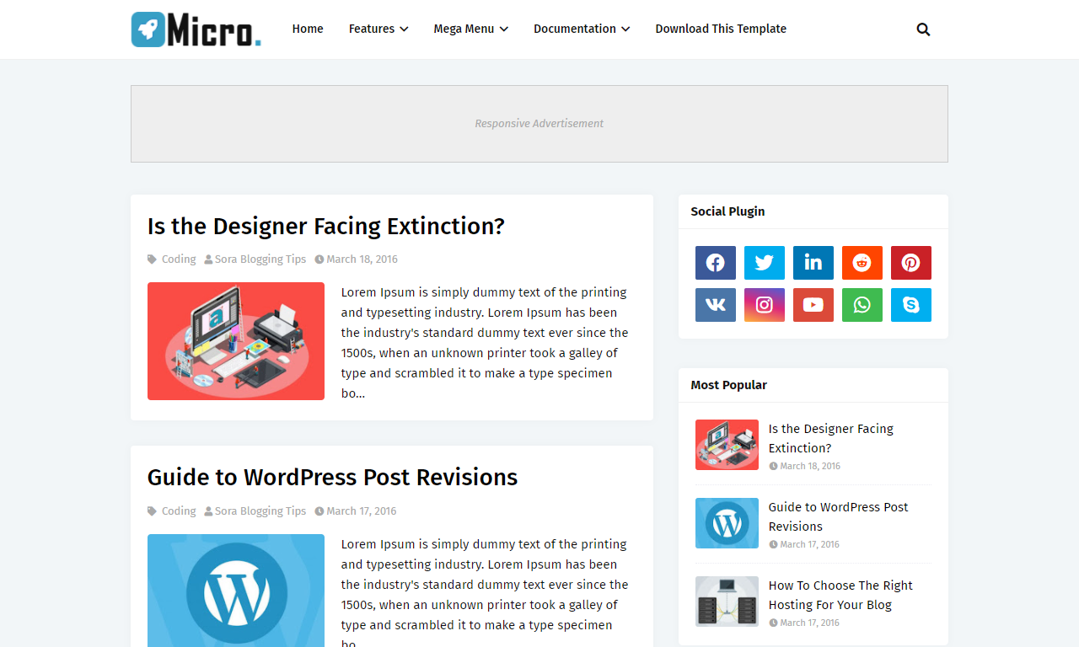Image resolution: width=1079 pixels, height=647 pixels.
Task: Open the Reddit social button
Action: [862, 263]
